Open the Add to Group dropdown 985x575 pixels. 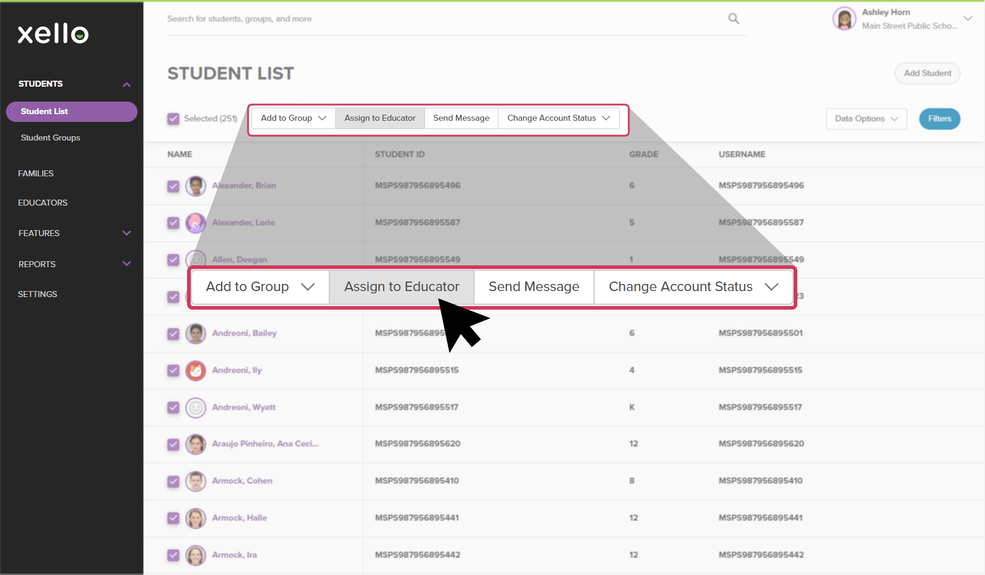[x=293, y=118]
